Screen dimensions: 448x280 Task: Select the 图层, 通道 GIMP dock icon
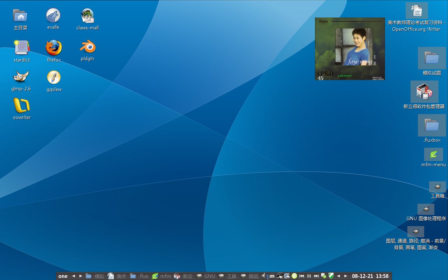coord(416,232)
